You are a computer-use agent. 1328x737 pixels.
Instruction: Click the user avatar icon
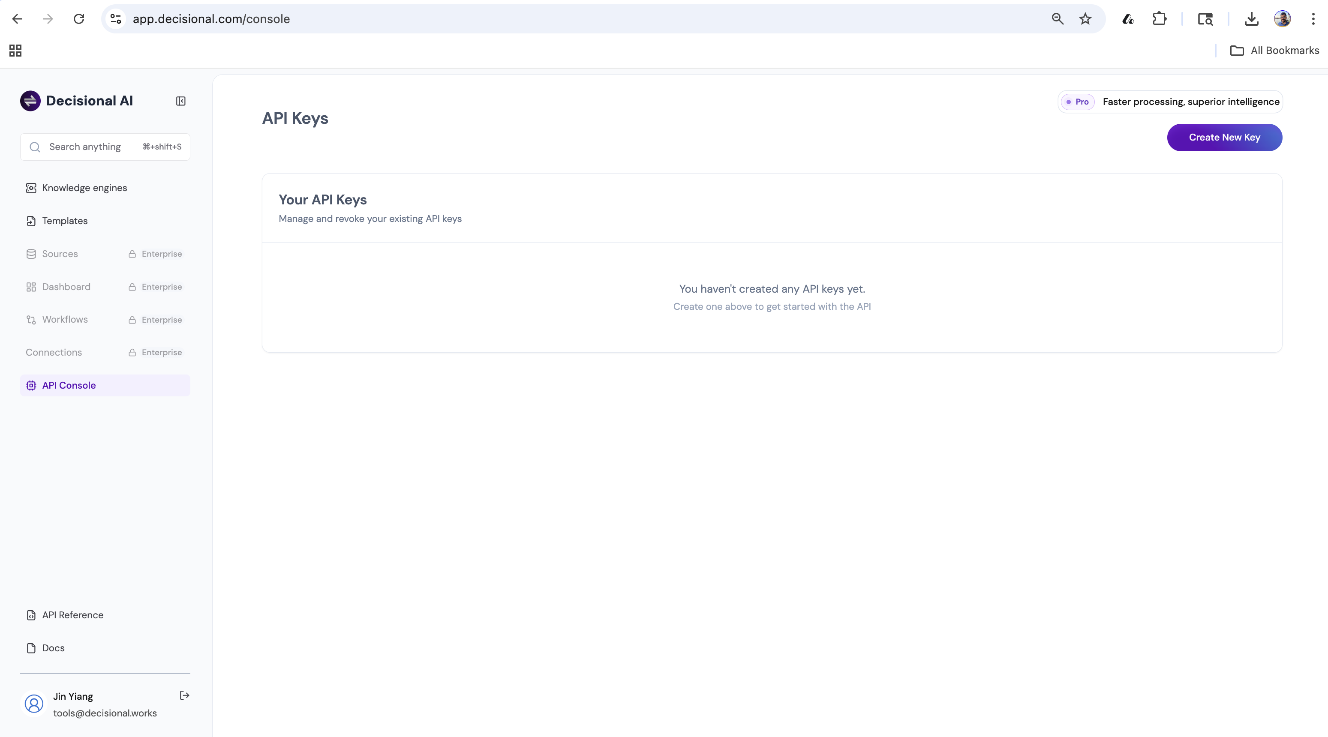coord(34,704)
